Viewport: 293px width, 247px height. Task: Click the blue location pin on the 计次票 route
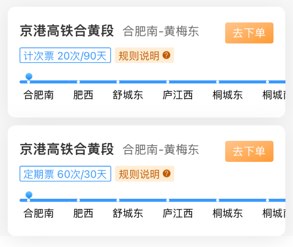(x=29, y=77)
